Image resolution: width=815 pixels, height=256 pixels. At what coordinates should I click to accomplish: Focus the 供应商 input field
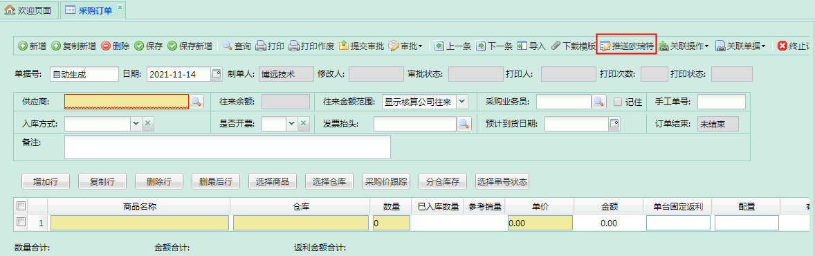point(127,102)
